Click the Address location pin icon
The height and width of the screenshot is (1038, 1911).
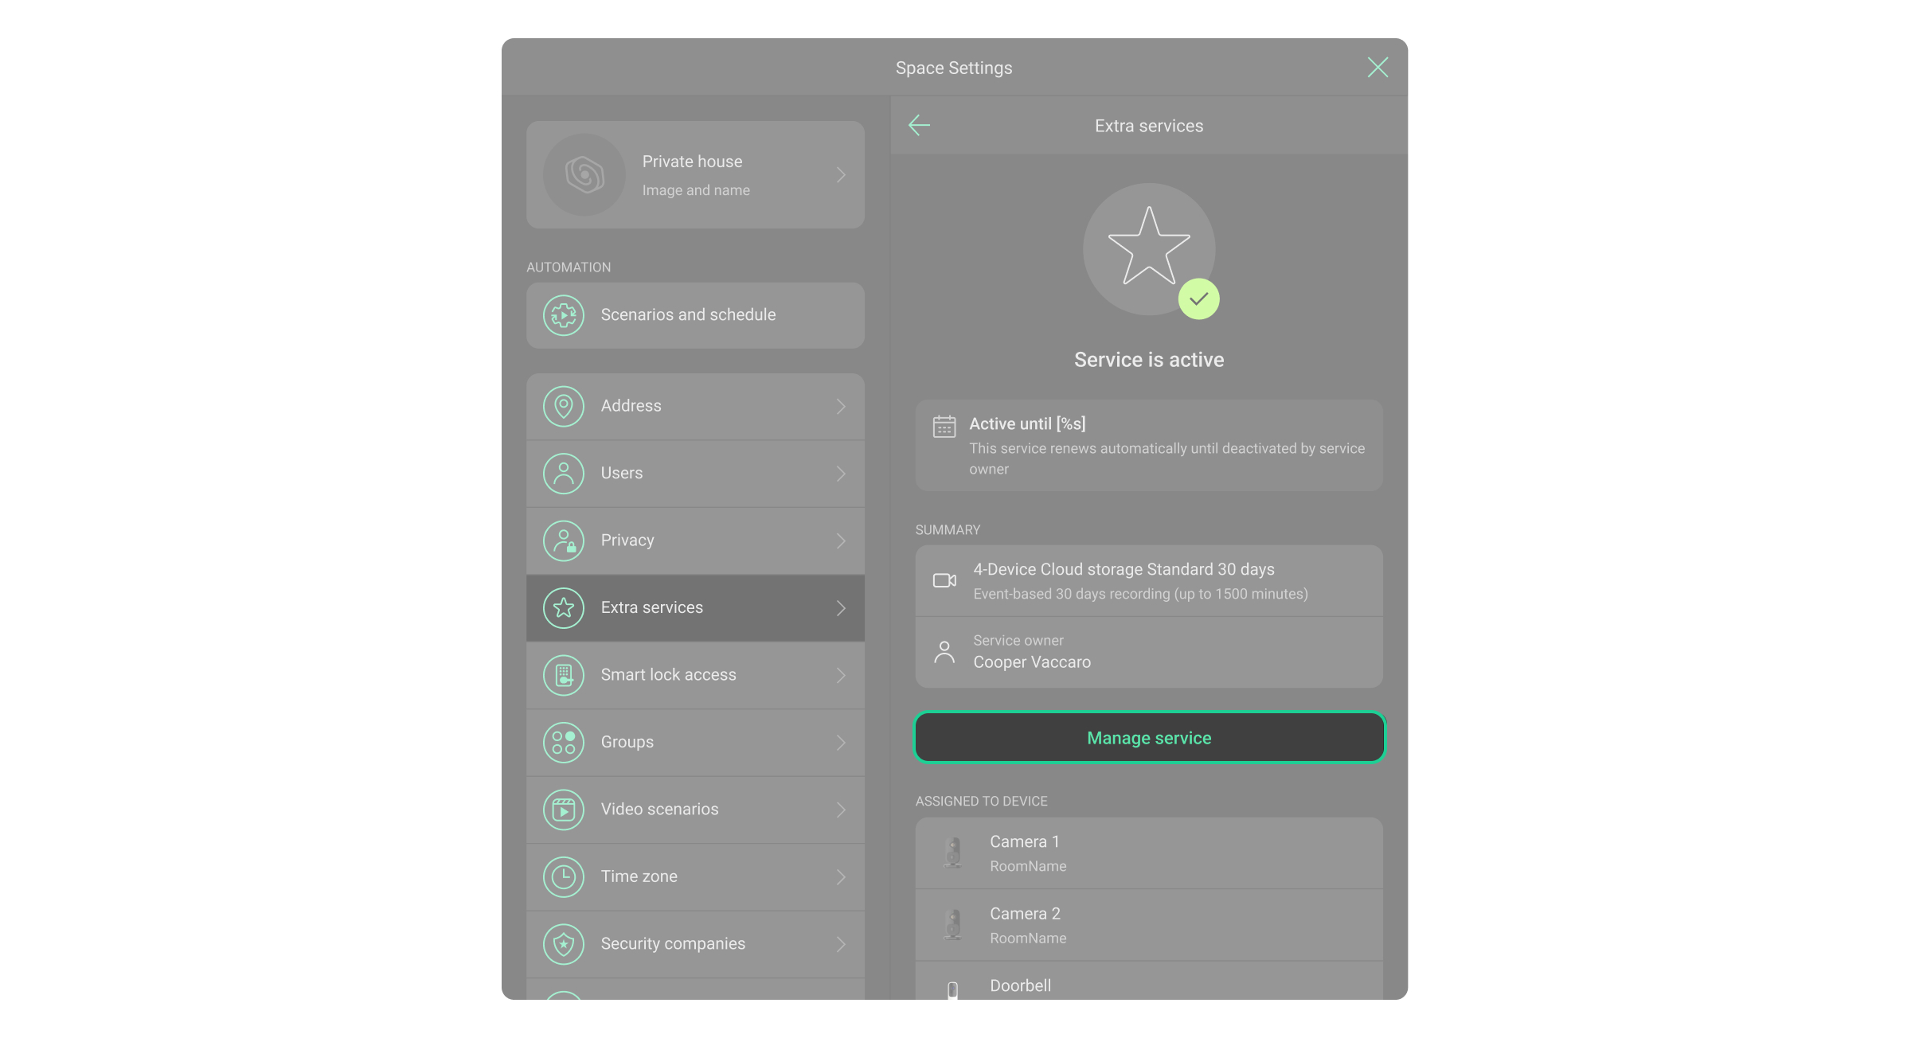(x=564, y=406)
